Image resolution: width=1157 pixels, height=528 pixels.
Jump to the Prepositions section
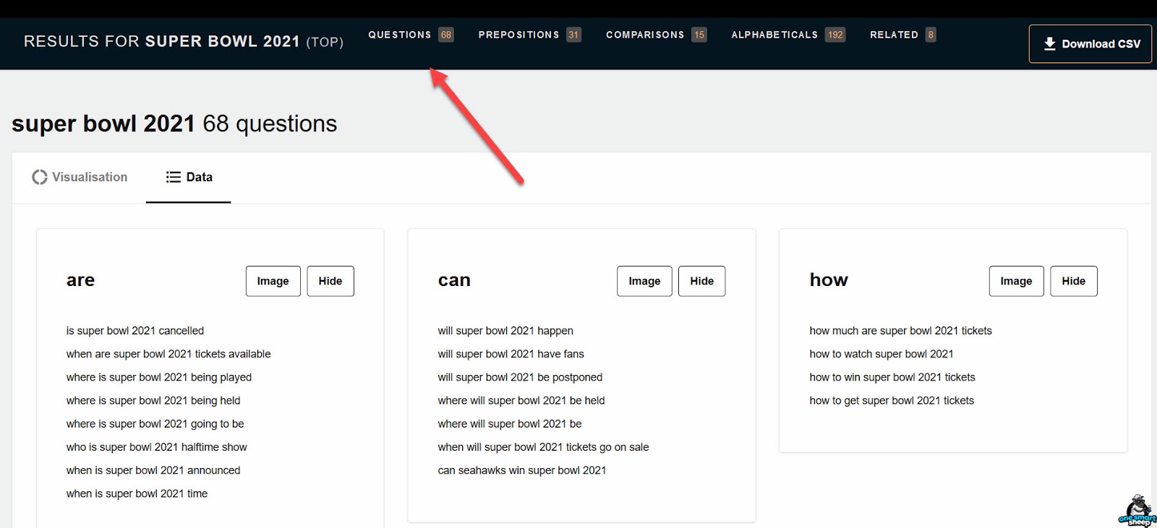point(529,35)
